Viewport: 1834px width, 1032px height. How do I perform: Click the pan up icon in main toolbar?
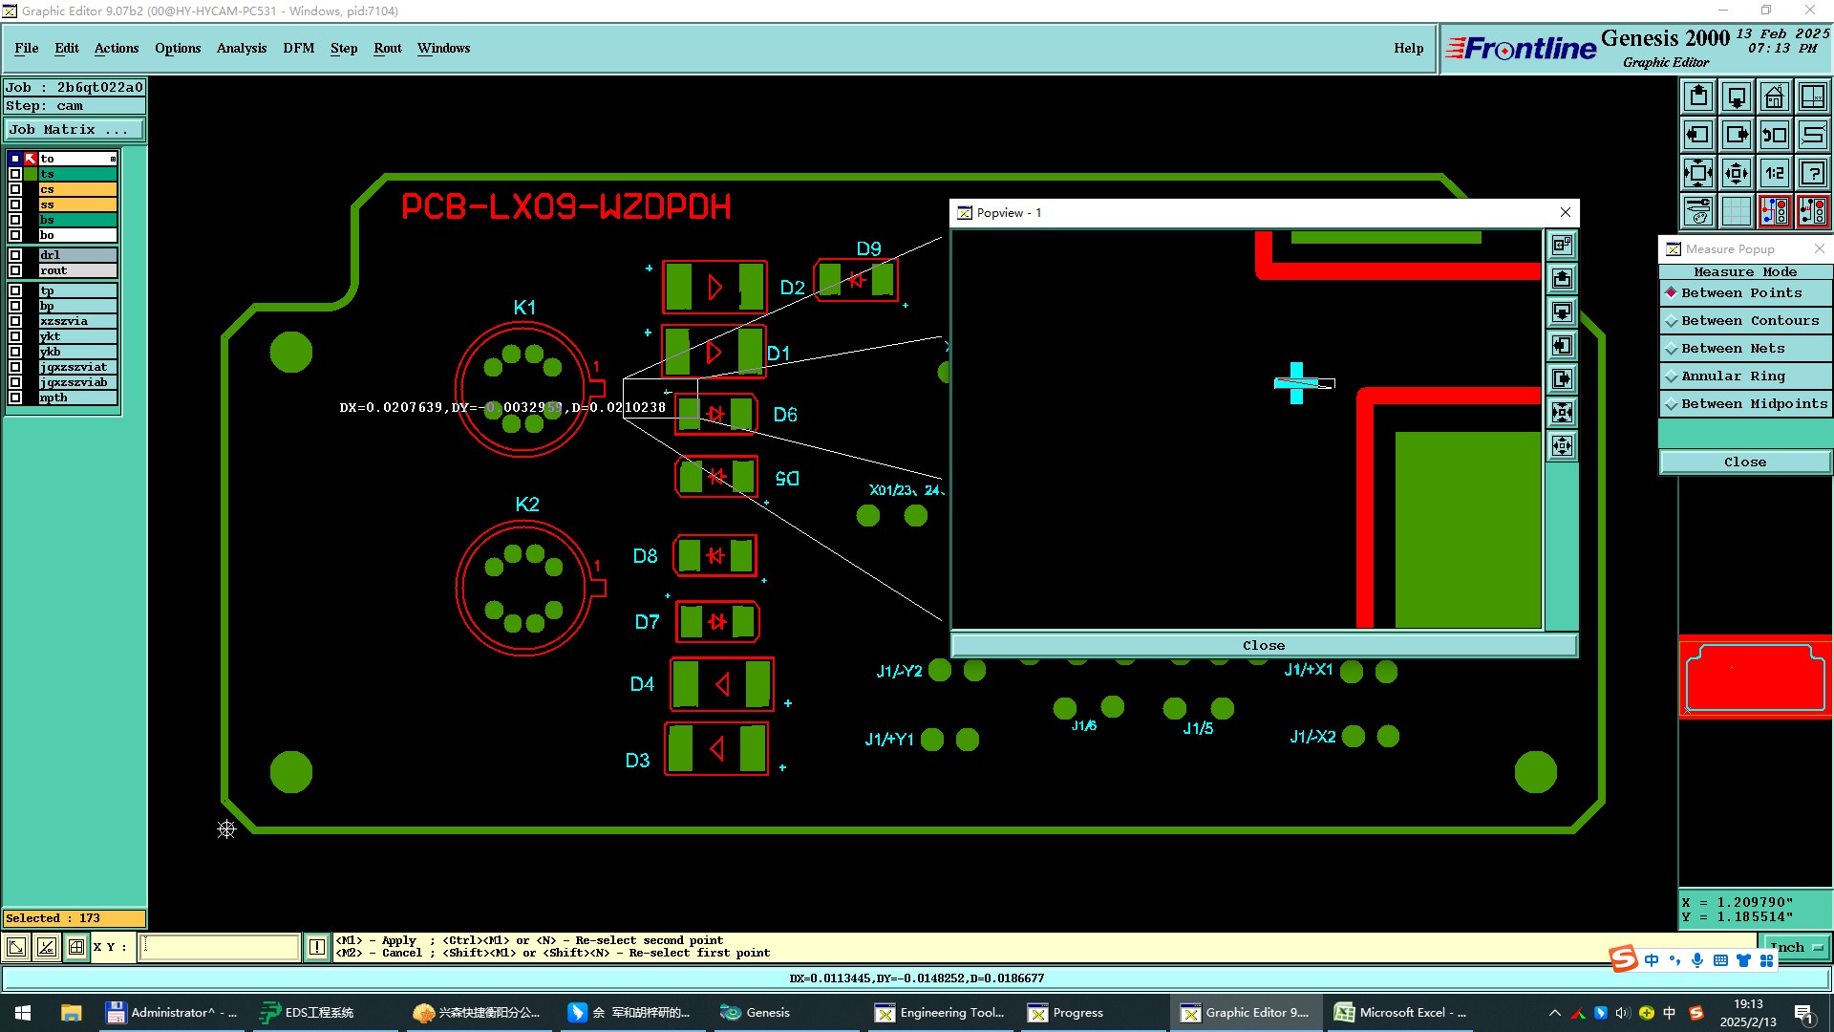click(x=1698, y=97)
